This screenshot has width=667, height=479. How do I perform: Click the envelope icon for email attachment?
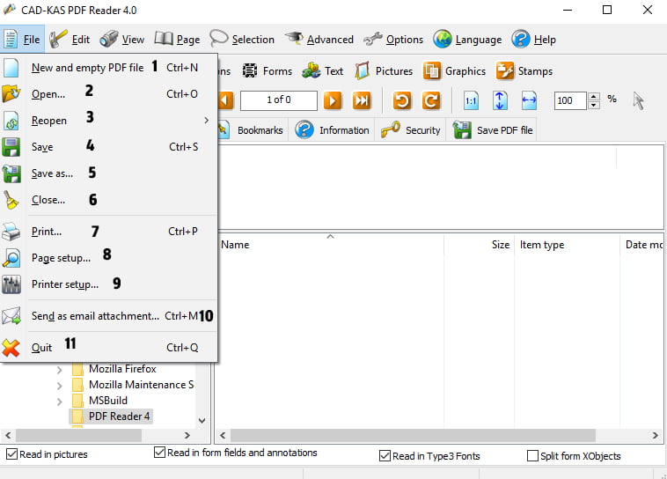tap(11, 316)
